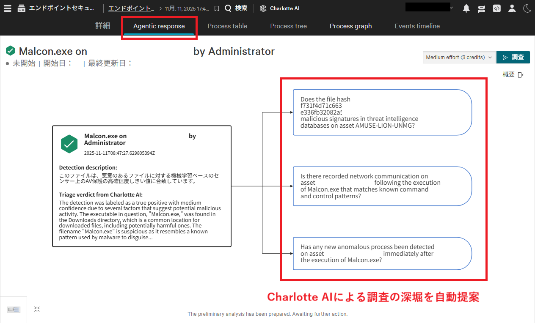Collapse the 概要 overview panel
The height and width of the screenshot is (323, 535).
tap(521, 74)
